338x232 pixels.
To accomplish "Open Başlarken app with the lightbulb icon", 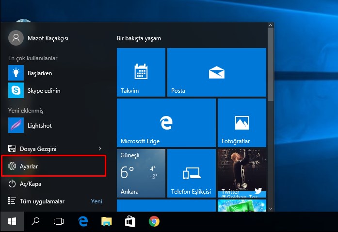I will [39, 73].
